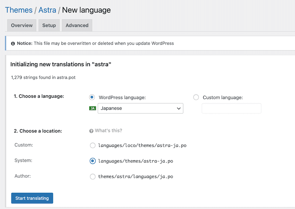Select System location languages/themes/astra-ja.po

click(x=93, y=161)
